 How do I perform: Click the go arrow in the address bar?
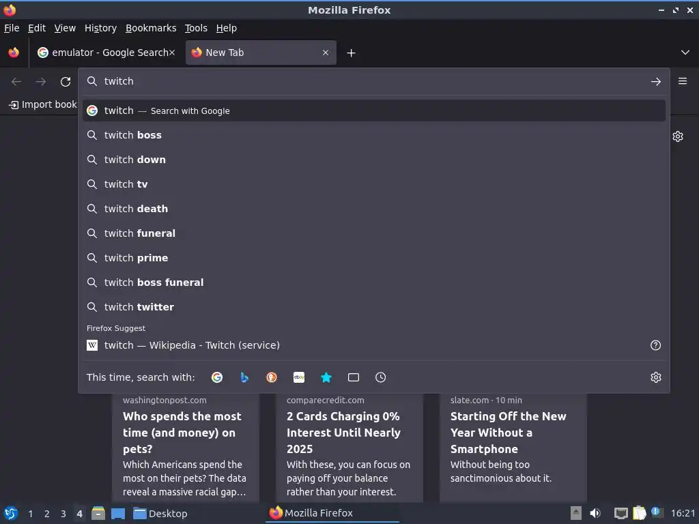pyautogui.click(x=656, y=82)
